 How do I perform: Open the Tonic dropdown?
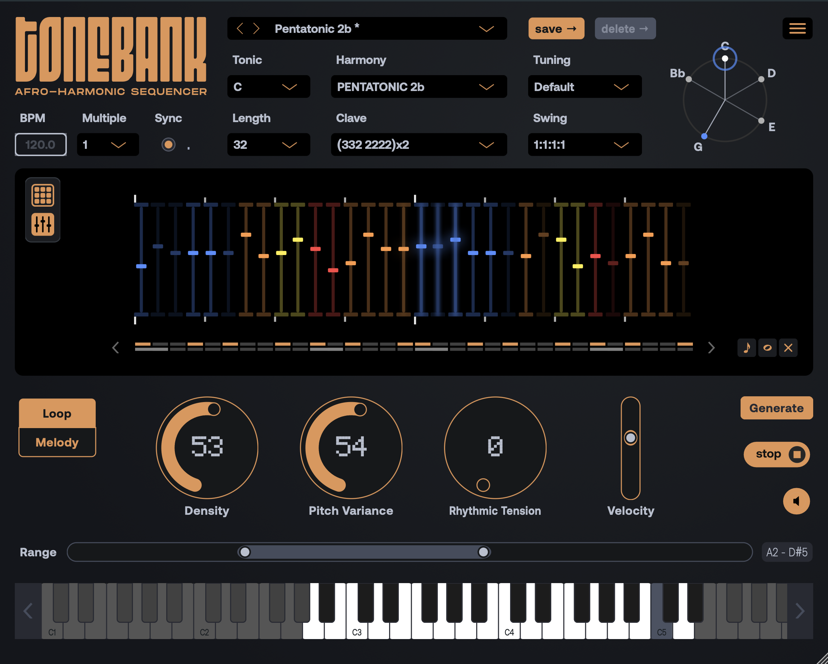[x=269, y=86]
